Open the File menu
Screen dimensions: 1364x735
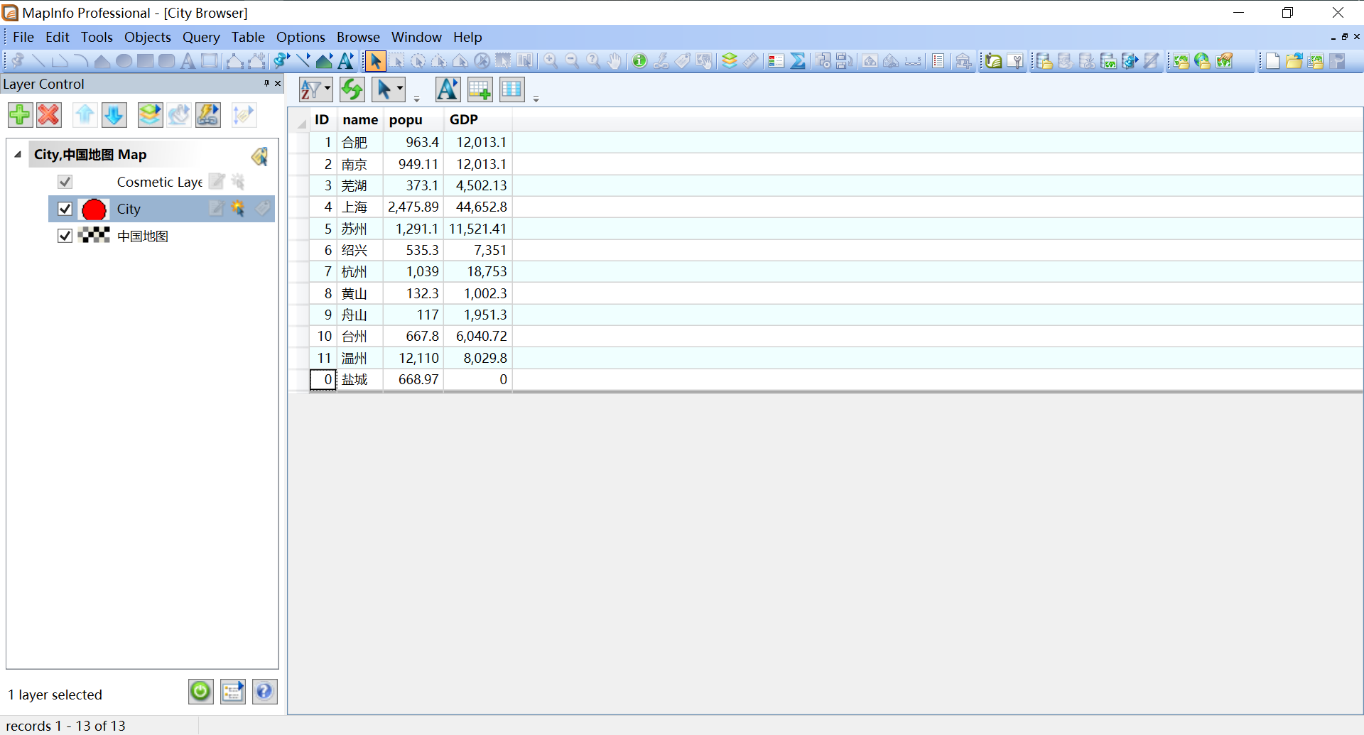click(23, 37)
